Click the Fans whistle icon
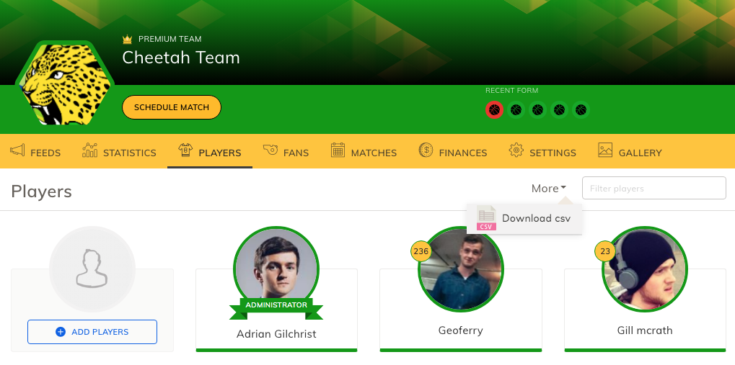 (270, 150)
